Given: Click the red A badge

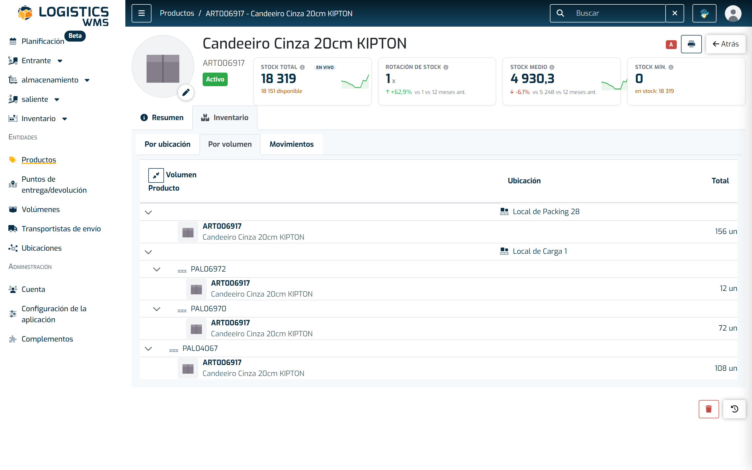Looking at the screenshot, I should pyautogui.click(x=671, y=44).
